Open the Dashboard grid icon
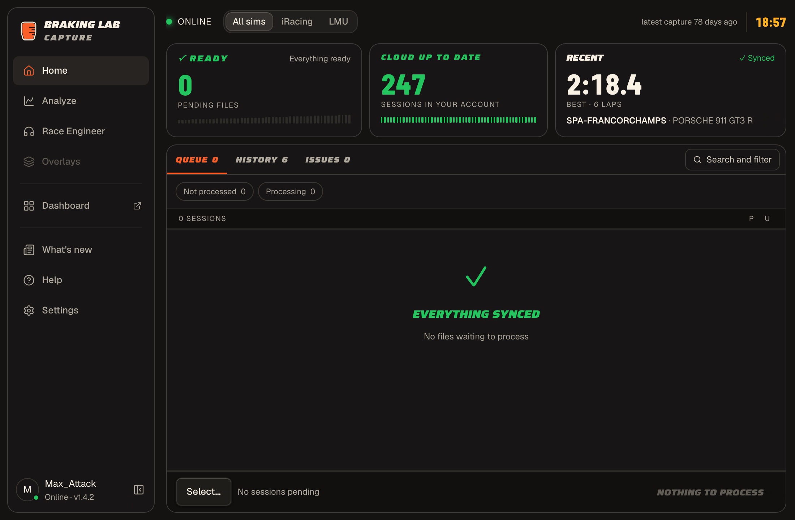Screen dimensions: 795x520 [x=29, y=205]
